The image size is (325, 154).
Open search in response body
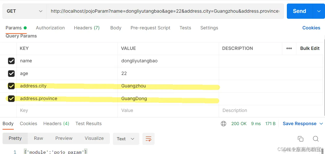tap(316, 139)
